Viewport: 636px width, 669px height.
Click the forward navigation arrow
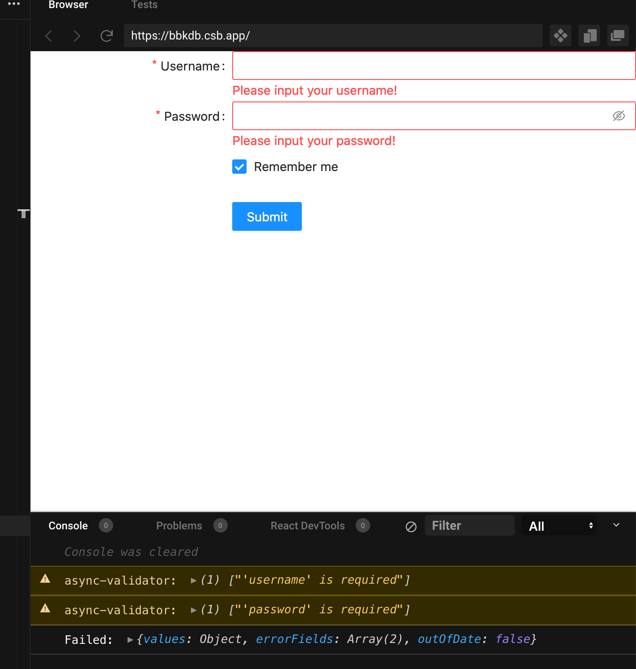pos(77,36)
